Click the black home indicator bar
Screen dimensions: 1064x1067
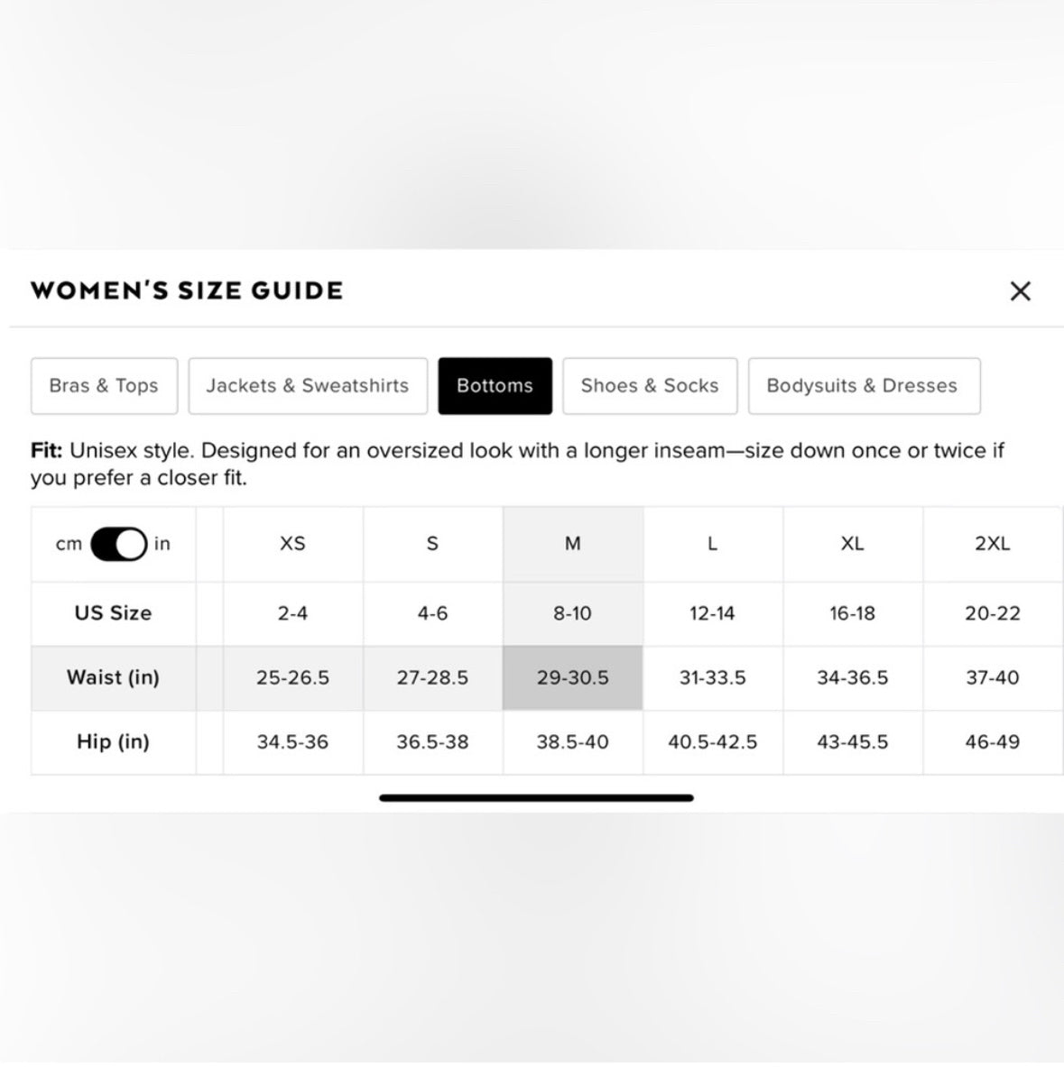point(536,798)
